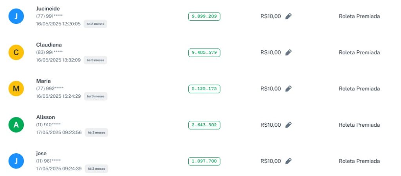This screenshot has height=176, width=401.
Task: Click Claudiana's yellow C avatar
Action: 16,52
